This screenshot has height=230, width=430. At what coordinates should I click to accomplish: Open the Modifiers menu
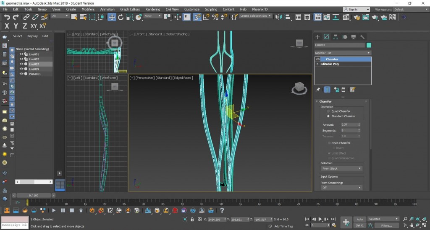(x=88, y=9)
